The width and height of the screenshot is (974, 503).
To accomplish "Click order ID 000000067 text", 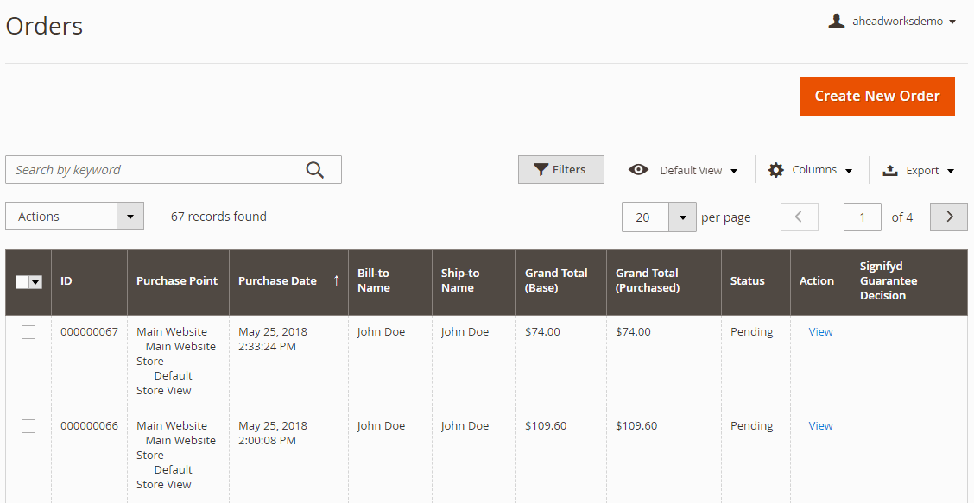I will pyautogui.click(x=89, y=331).
